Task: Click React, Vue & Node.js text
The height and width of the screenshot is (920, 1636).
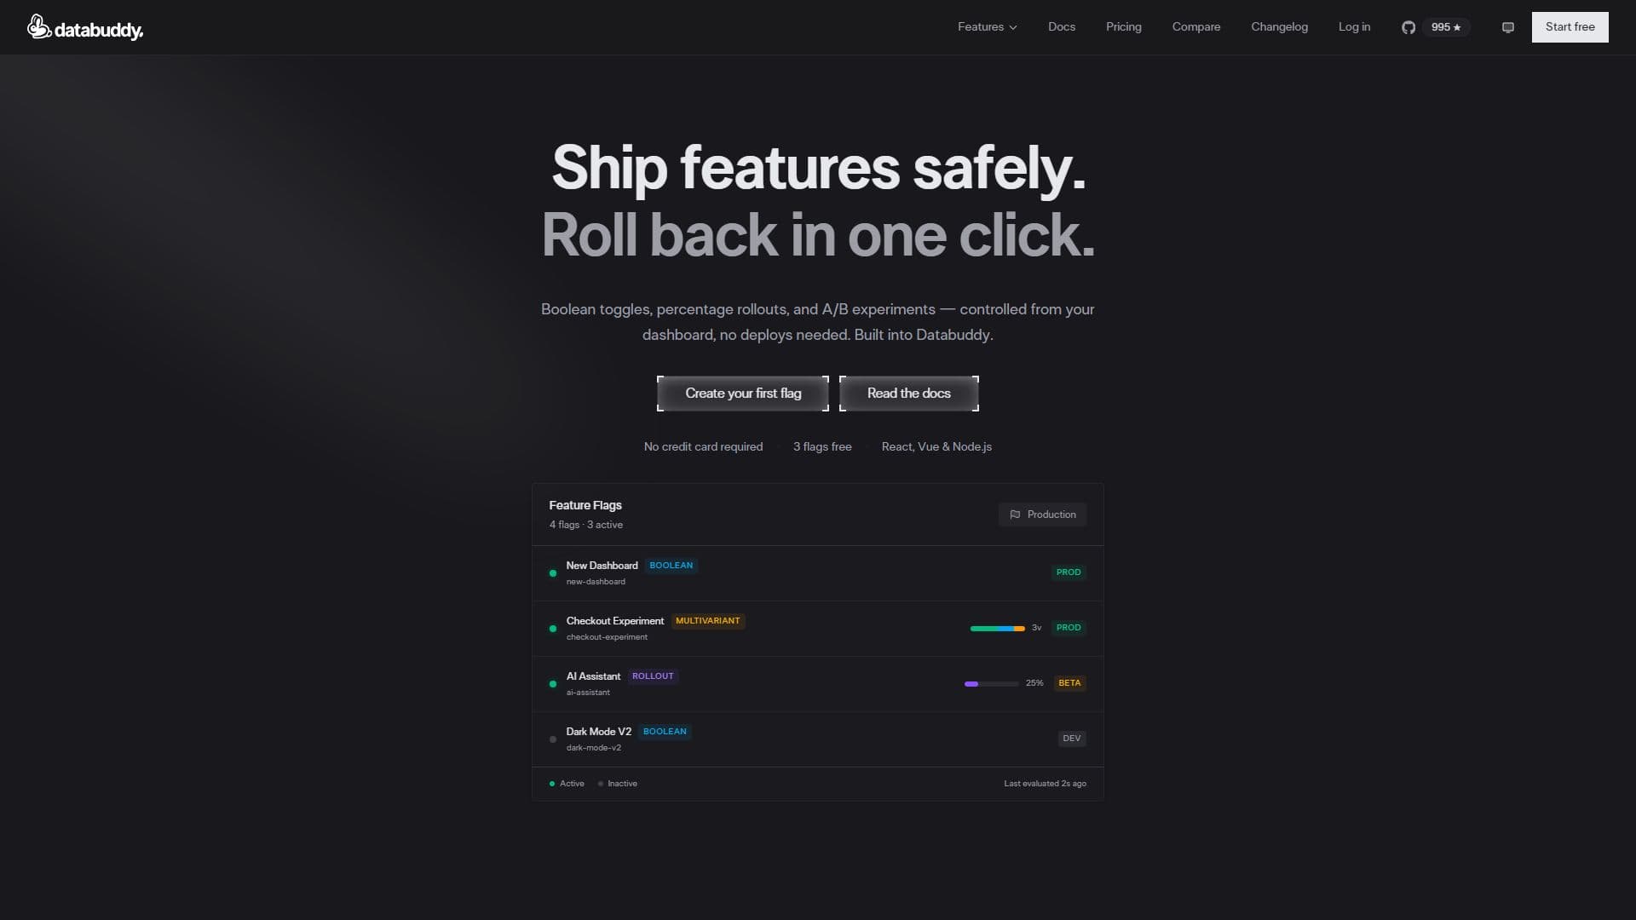Action: coord(936,446)
